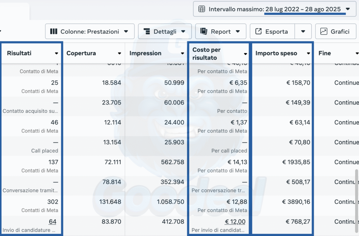The width and height of the screenshot is (359, 236).
Task: Click the Esporta export arrow icon
Action: (258, 32)
